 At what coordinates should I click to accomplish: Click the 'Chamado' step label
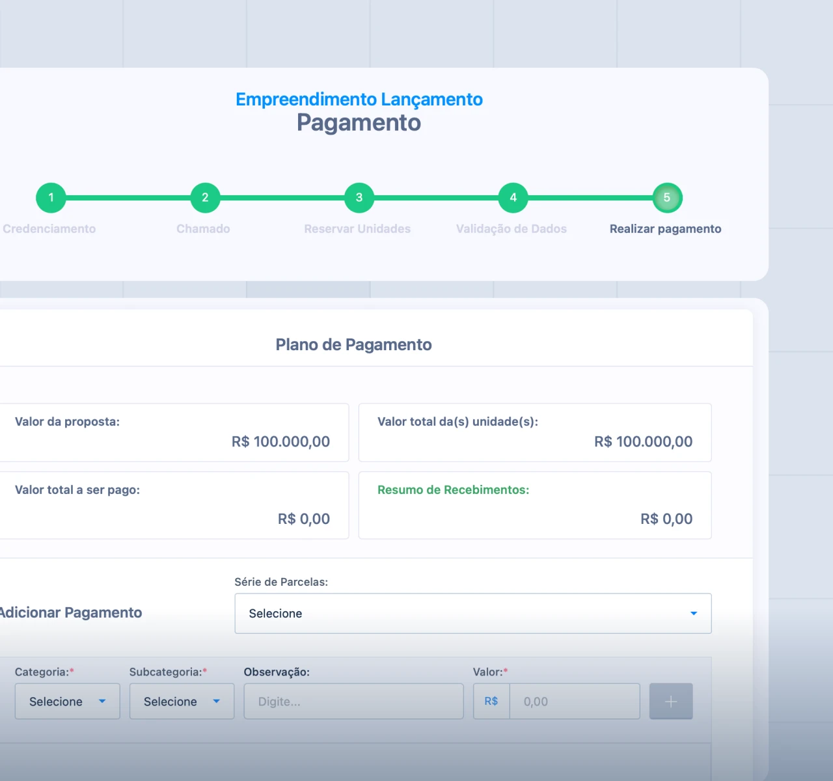[203, 228]
